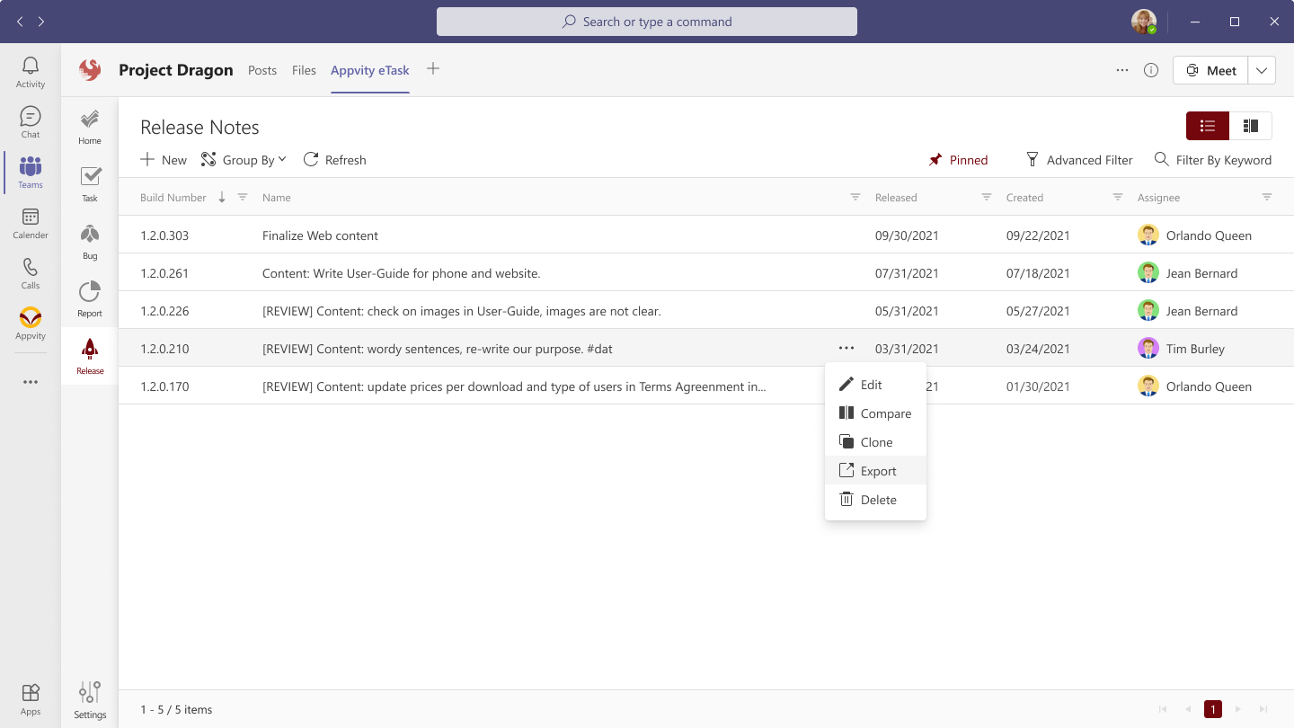Viewport: 1294px width, 728px height.
Task: Open search to filter by keyword
Action: pos(1214,159)
